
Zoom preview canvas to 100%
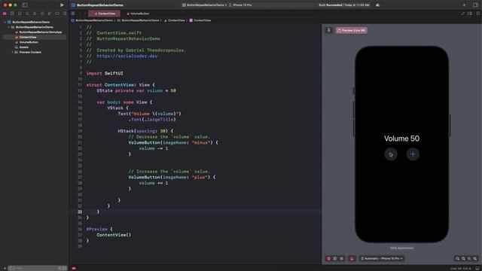click(463, 258)
